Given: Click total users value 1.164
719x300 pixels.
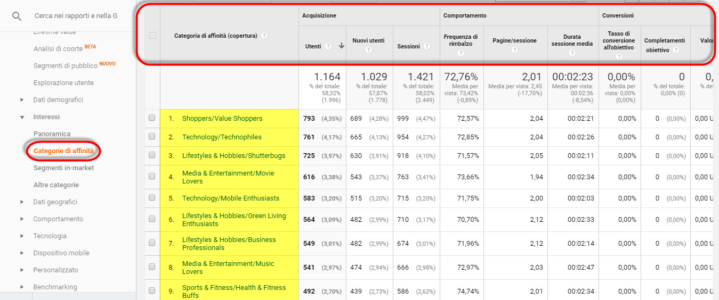Looking at the screenshot, I should (x=327, y=77).
